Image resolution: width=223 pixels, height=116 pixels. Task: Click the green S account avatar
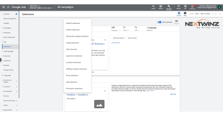220,7
